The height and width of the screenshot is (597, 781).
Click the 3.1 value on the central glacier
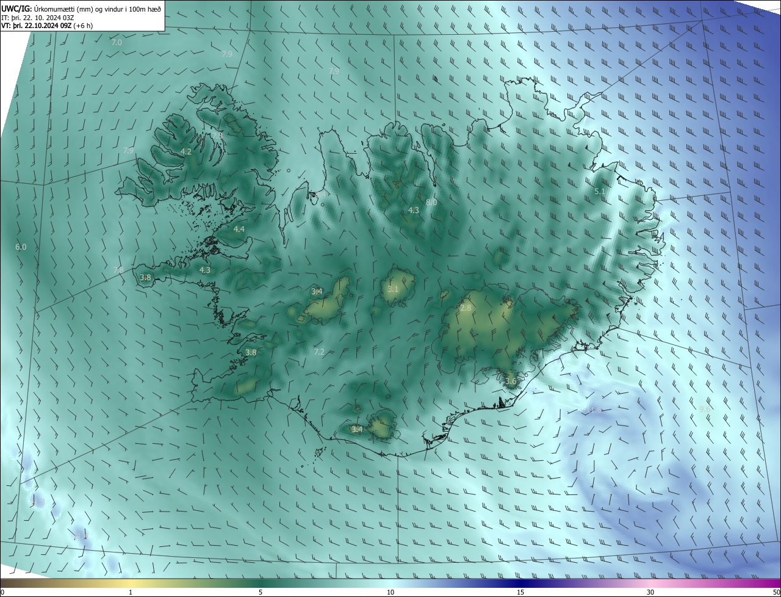[392, 289]
